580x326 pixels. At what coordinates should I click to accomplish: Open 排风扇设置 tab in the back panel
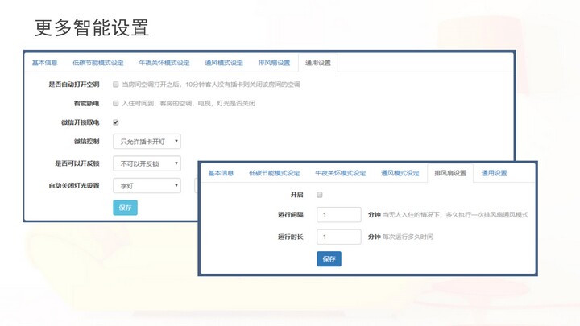274,63
